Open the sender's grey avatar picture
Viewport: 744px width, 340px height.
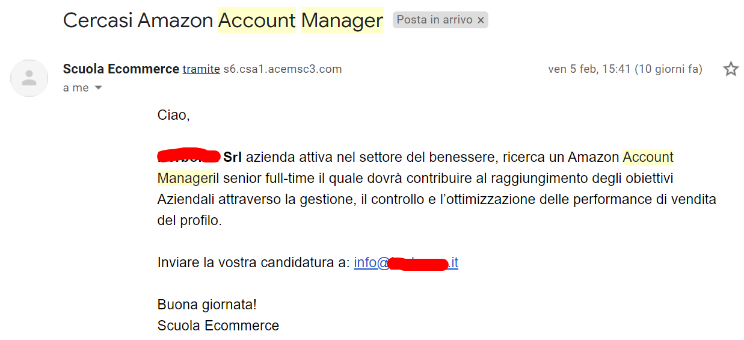29,78
